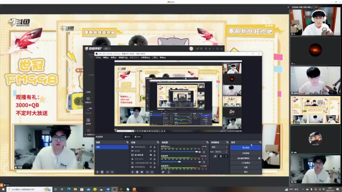This screenshot has width=342, height=192.
Task: Open Task View on the taskbar
Action: [62, 189]
